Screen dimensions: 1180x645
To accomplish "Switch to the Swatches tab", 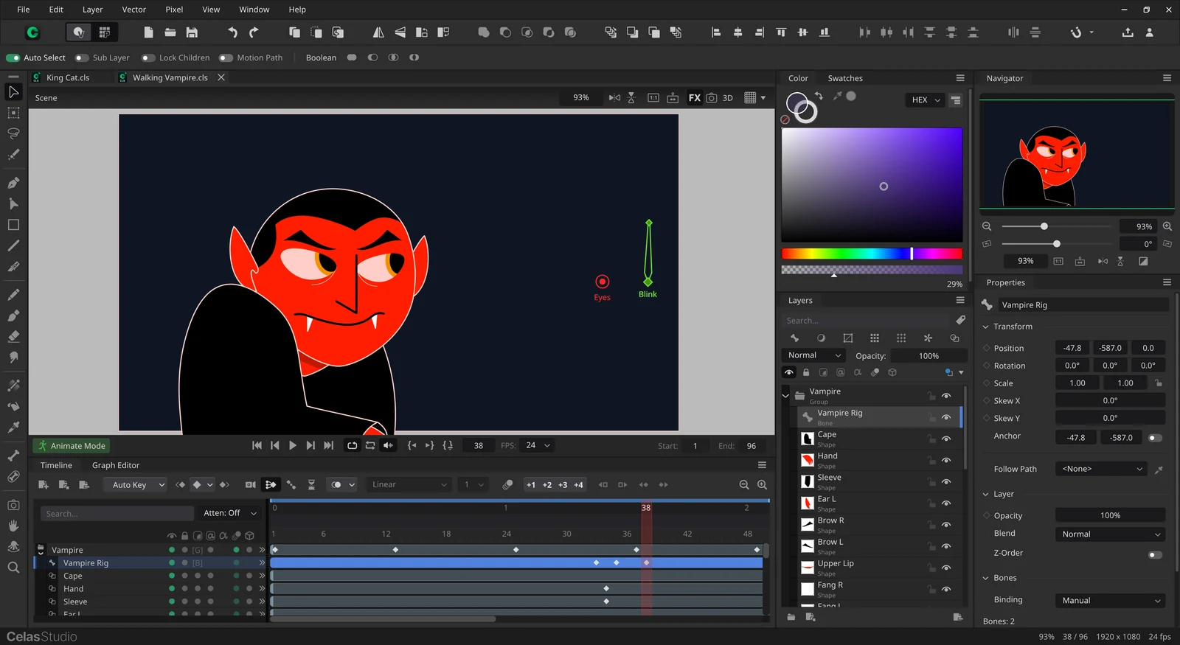I will coord(845,78).
